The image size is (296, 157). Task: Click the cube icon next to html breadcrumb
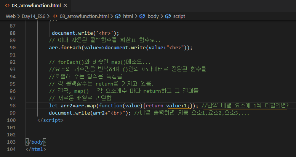tap(118, 16)
